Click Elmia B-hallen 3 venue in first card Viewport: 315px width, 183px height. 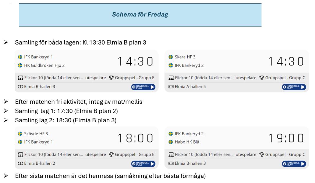coord(40,87)
